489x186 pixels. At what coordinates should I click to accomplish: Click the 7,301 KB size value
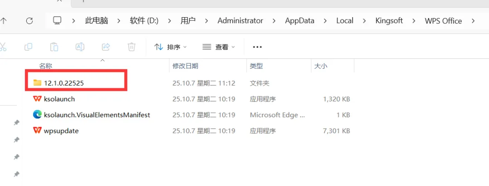pos(336,131)
